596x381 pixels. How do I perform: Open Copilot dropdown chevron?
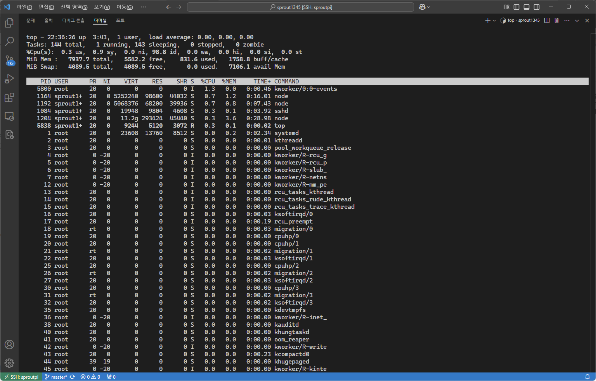(x=428, y=7)
